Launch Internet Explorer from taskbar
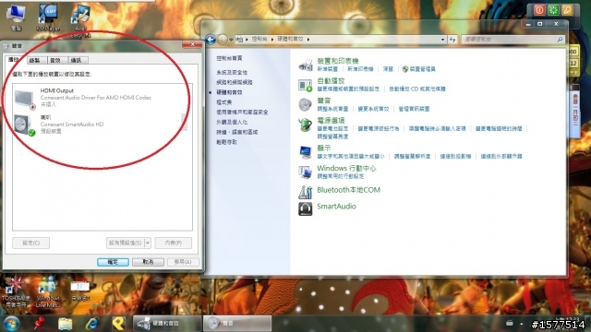Image resolution: width=591 pixels, height=332 pixels. tap(91, 324)
